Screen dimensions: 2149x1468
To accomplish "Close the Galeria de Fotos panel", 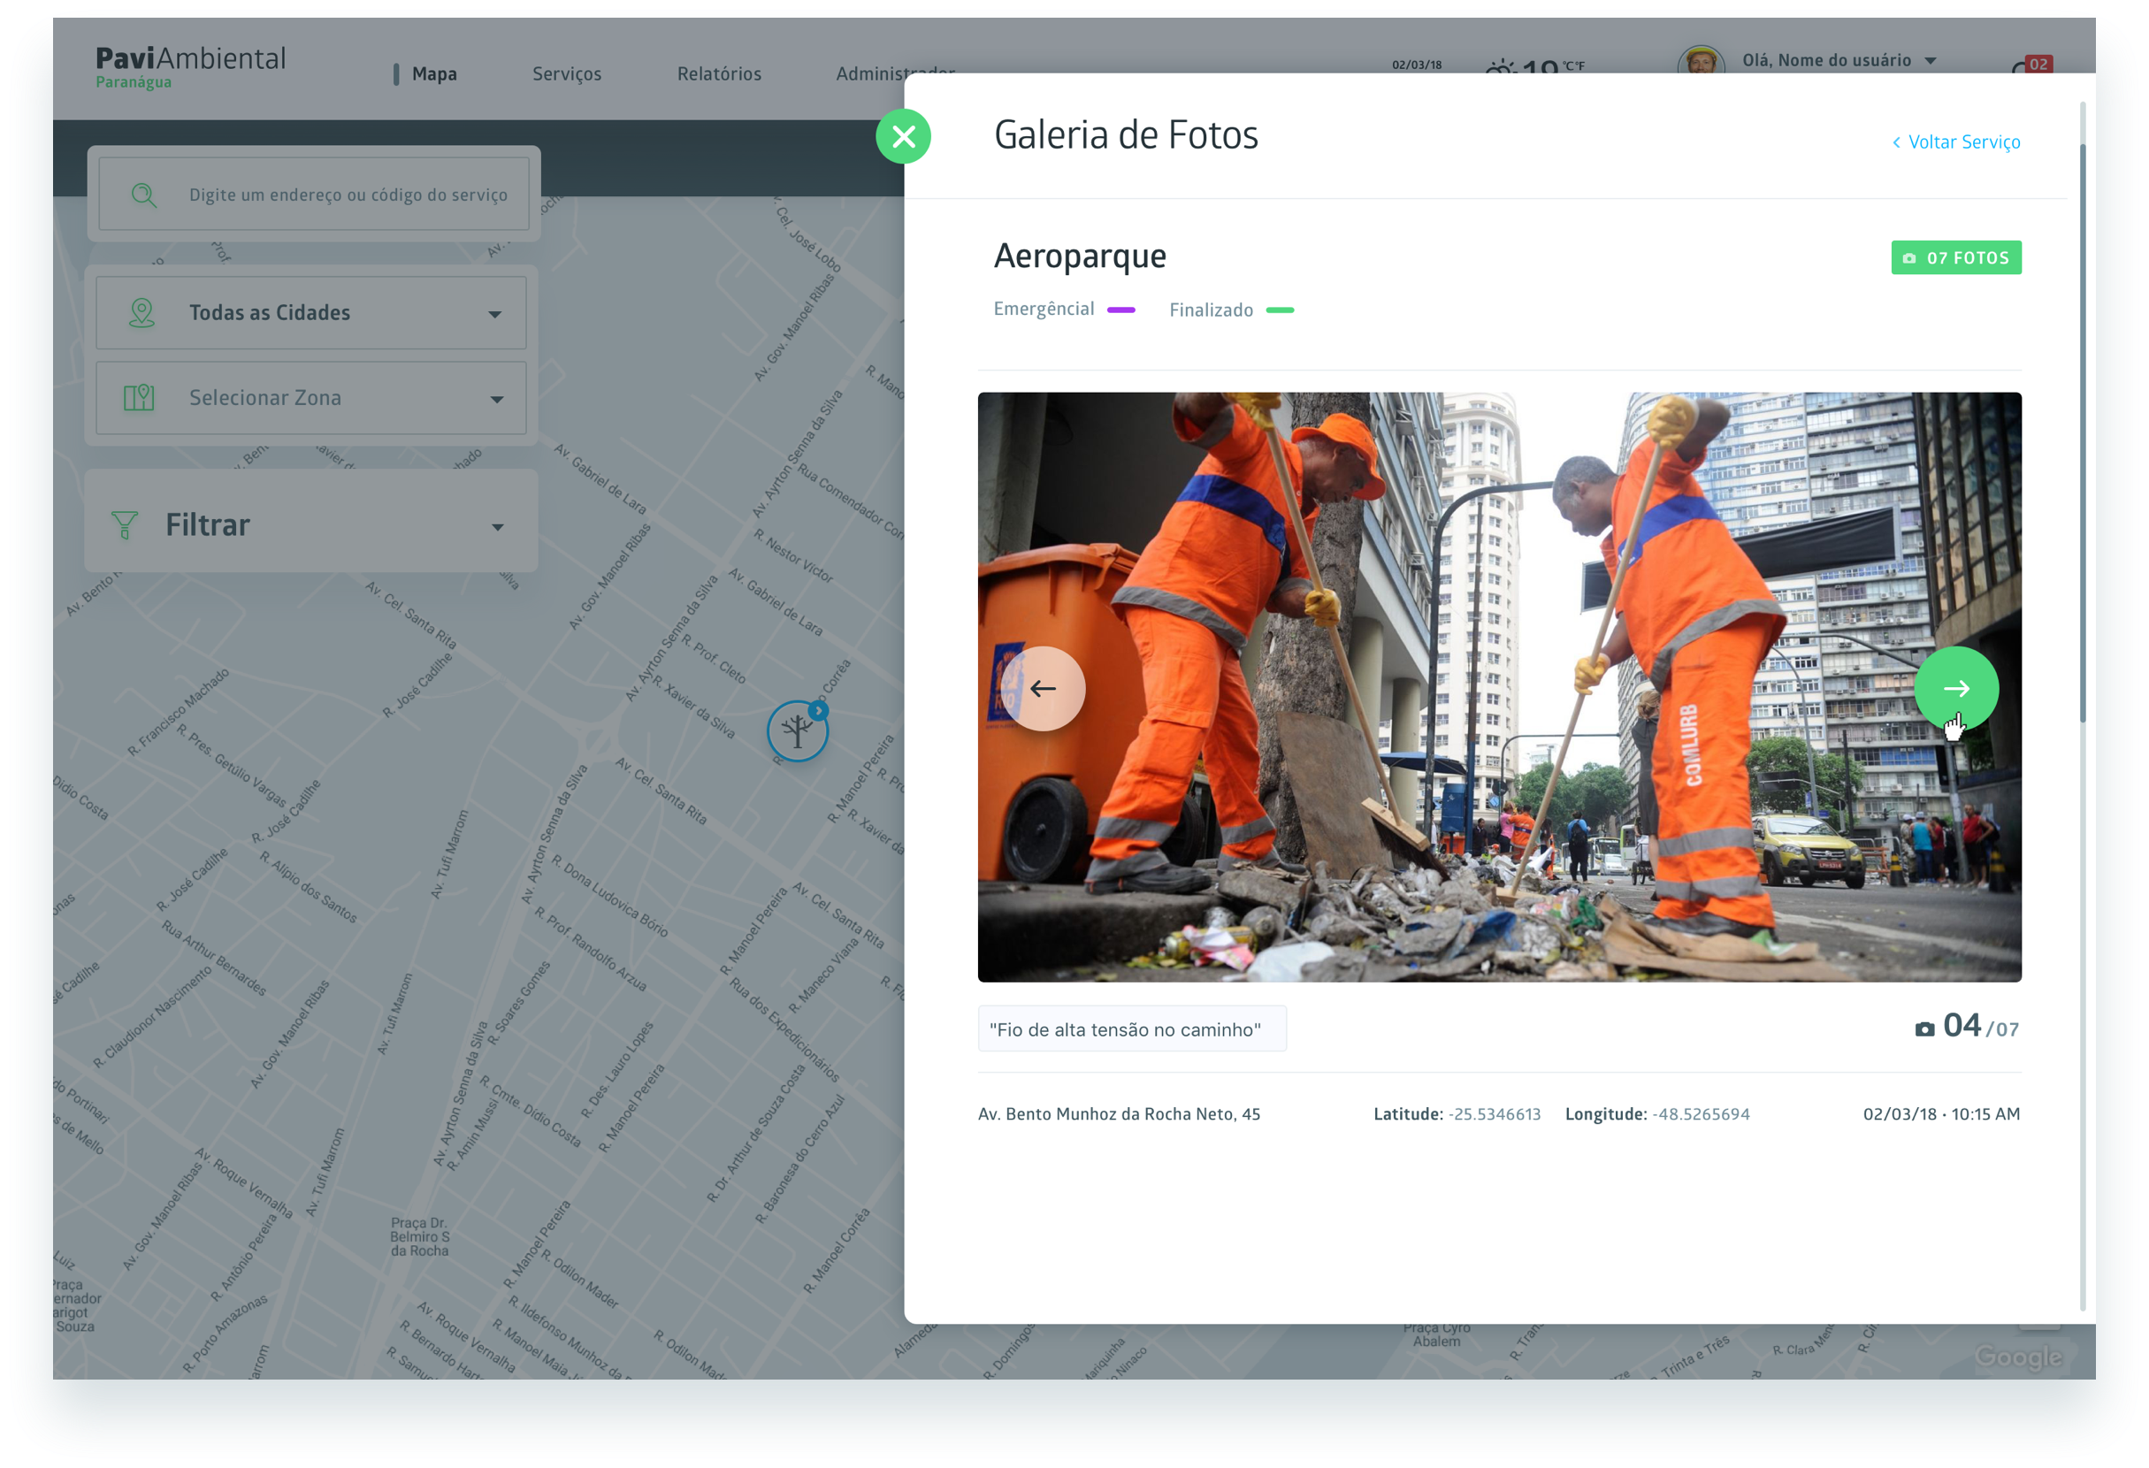I will (x=904, y=137).
